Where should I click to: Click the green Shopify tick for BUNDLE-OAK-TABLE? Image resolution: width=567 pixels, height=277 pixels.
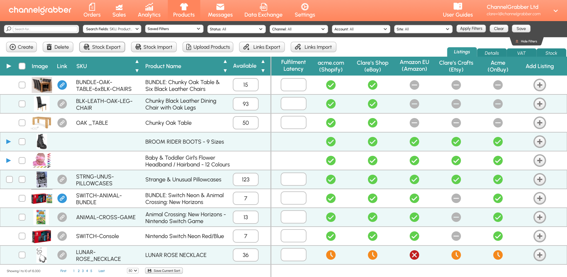(331, 85)
